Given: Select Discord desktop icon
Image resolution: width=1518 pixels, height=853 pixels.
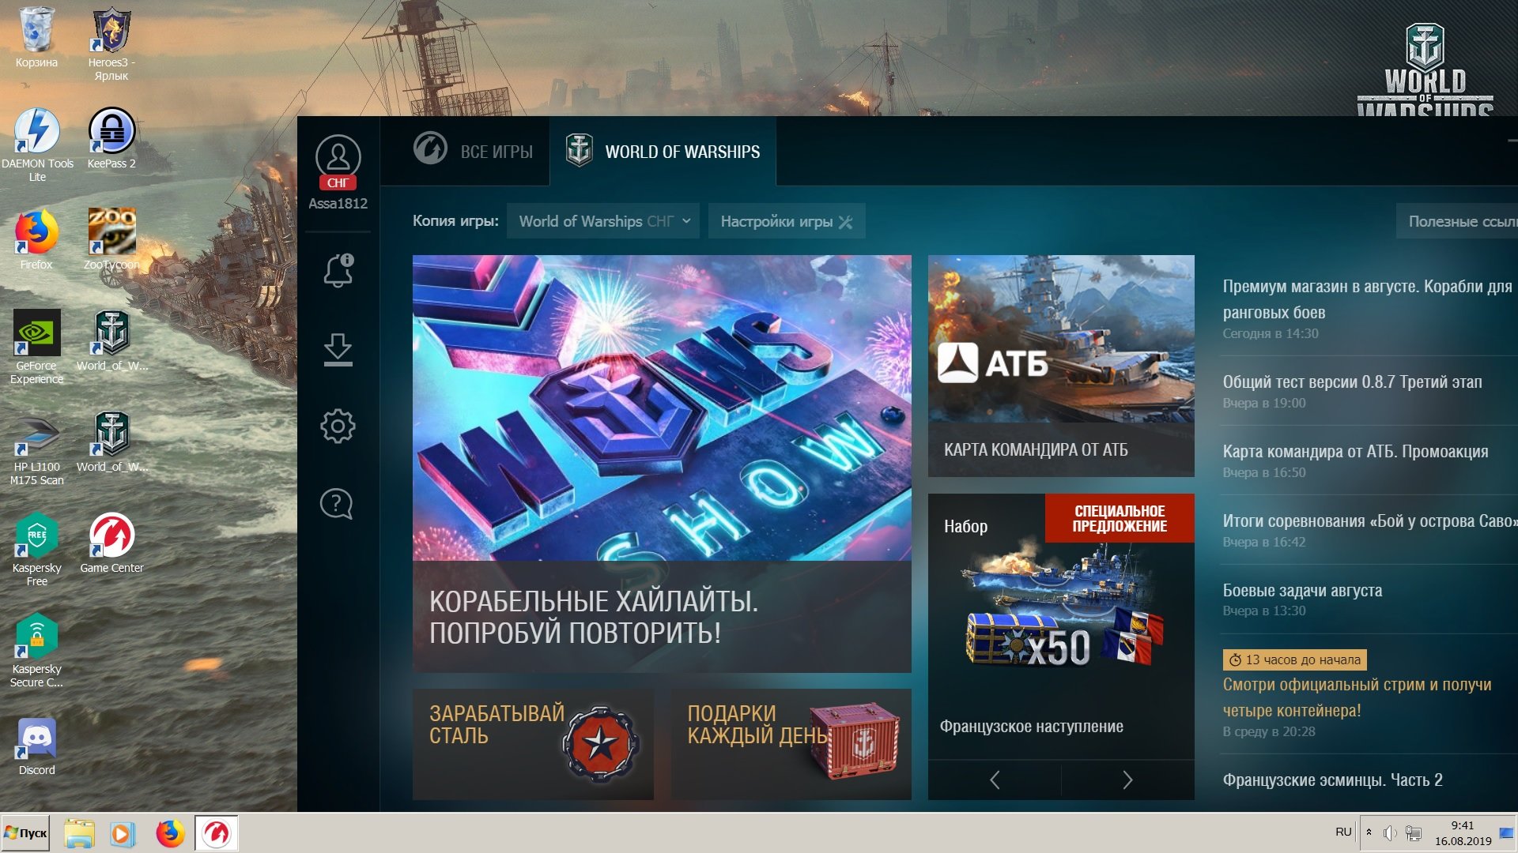Looking at the screenshot, I should (36, 747).
